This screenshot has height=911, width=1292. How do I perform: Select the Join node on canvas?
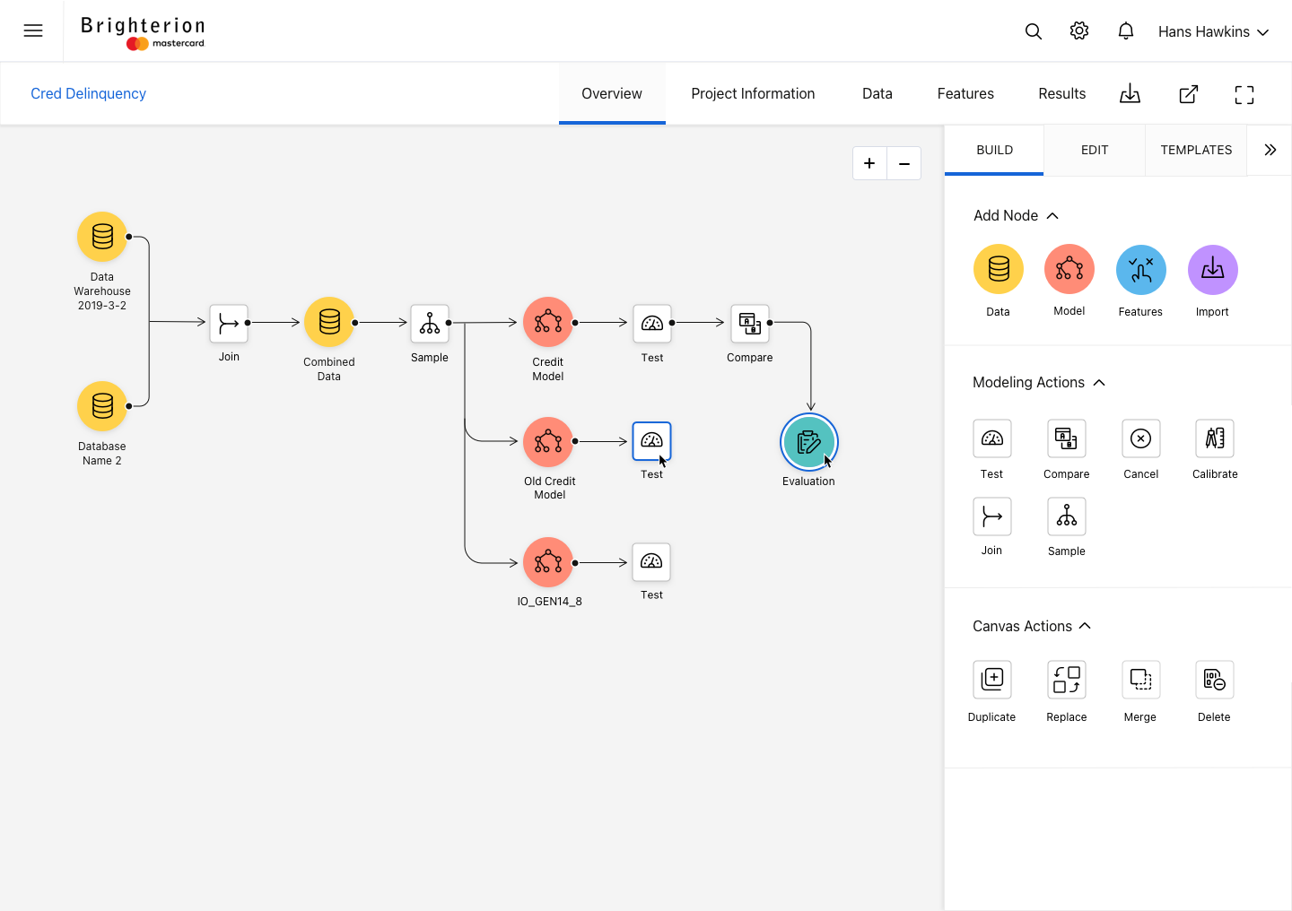point(229,323)
